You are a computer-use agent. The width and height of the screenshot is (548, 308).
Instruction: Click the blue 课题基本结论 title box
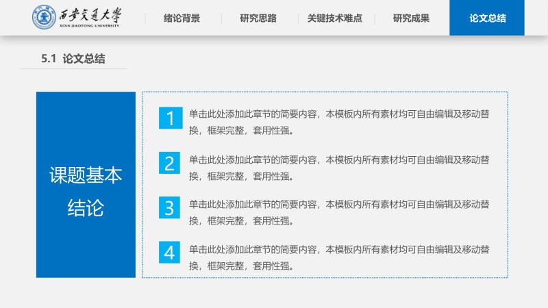click(x=86, y=185)
